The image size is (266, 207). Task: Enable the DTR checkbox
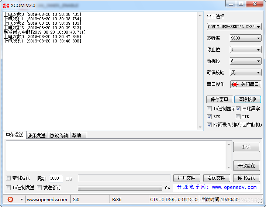(238, 117)
